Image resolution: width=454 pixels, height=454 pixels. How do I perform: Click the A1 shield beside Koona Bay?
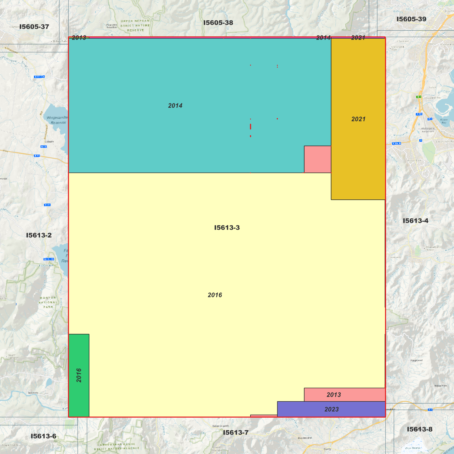pos(430,119)
